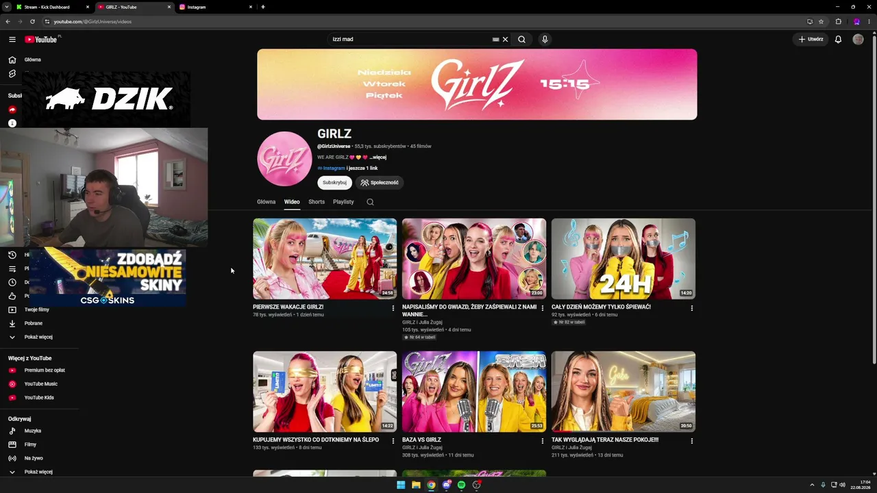The height and width of the screenshot is (493, 877).
Task: Open options for PIERWSZE WAKACJE GIRLZ video
Action: coord(393,308)
